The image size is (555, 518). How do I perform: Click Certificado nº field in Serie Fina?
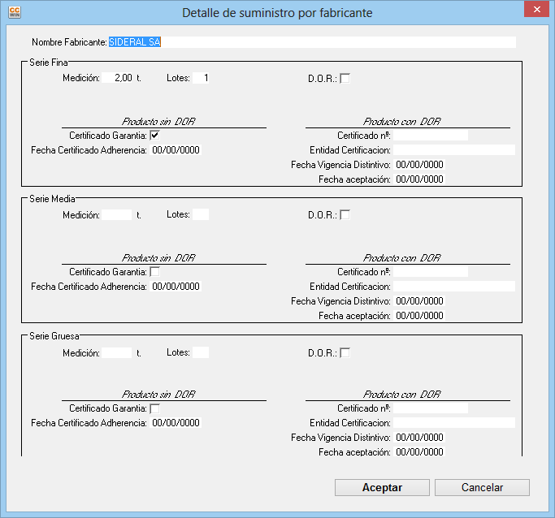tap(431, 135)
